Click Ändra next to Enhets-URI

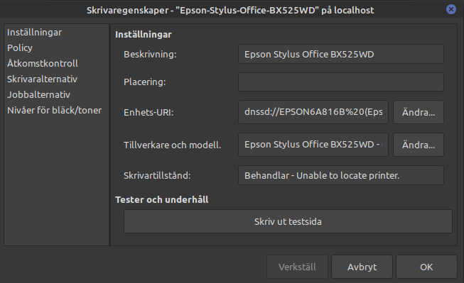(419, 112)
